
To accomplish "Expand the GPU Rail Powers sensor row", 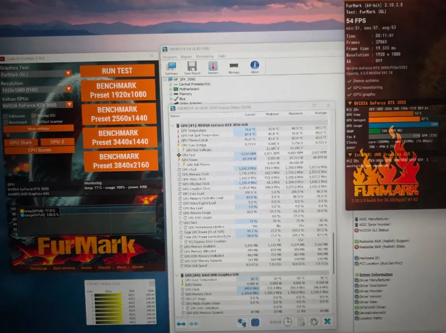I will pos(178,164).
